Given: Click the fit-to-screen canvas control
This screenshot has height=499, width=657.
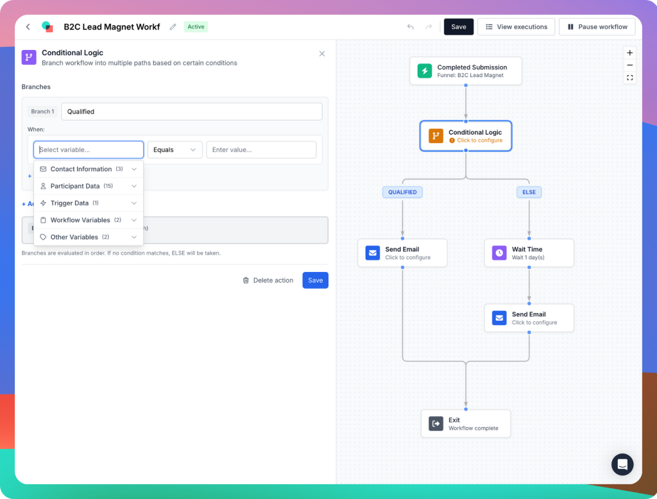Looking at the screenshot, I should [629, 78].
